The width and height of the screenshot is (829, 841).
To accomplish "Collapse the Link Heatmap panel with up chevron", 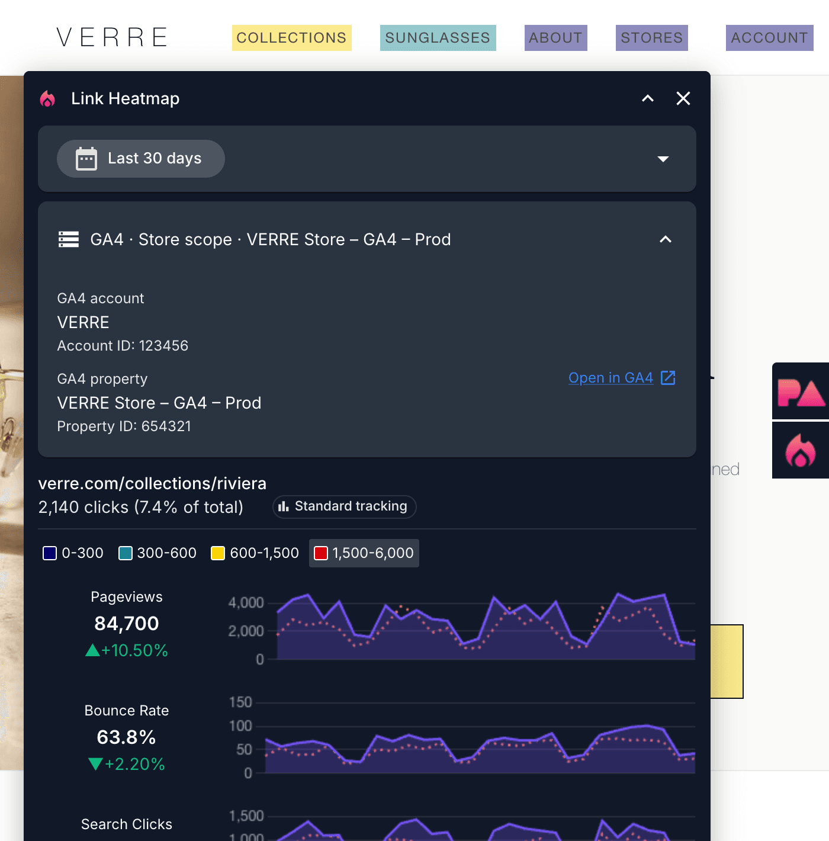I will (x=648, y=98).
